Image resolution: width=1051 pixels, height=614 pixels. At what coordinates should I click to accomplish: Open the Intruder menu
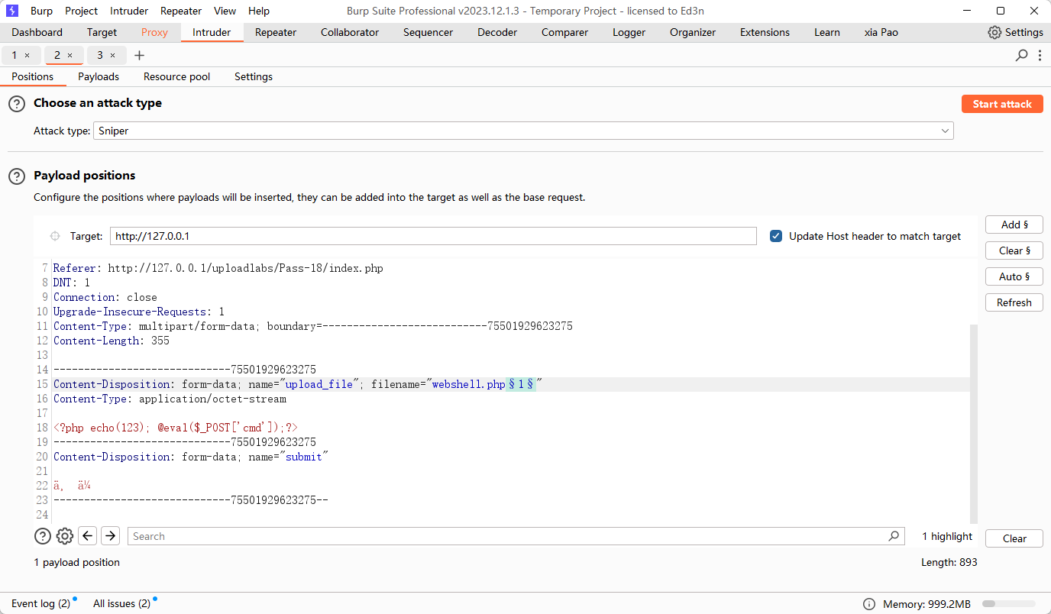pos(129,11)
